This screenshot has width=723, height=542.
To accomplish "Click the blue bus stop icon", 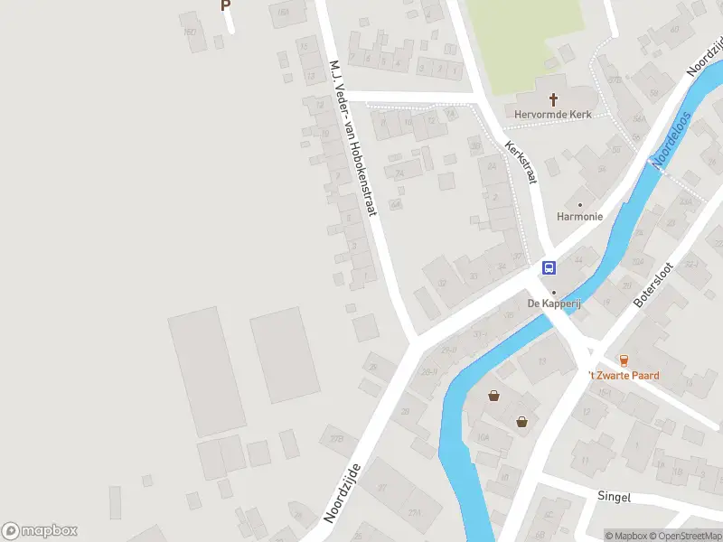I will point(549,267).
